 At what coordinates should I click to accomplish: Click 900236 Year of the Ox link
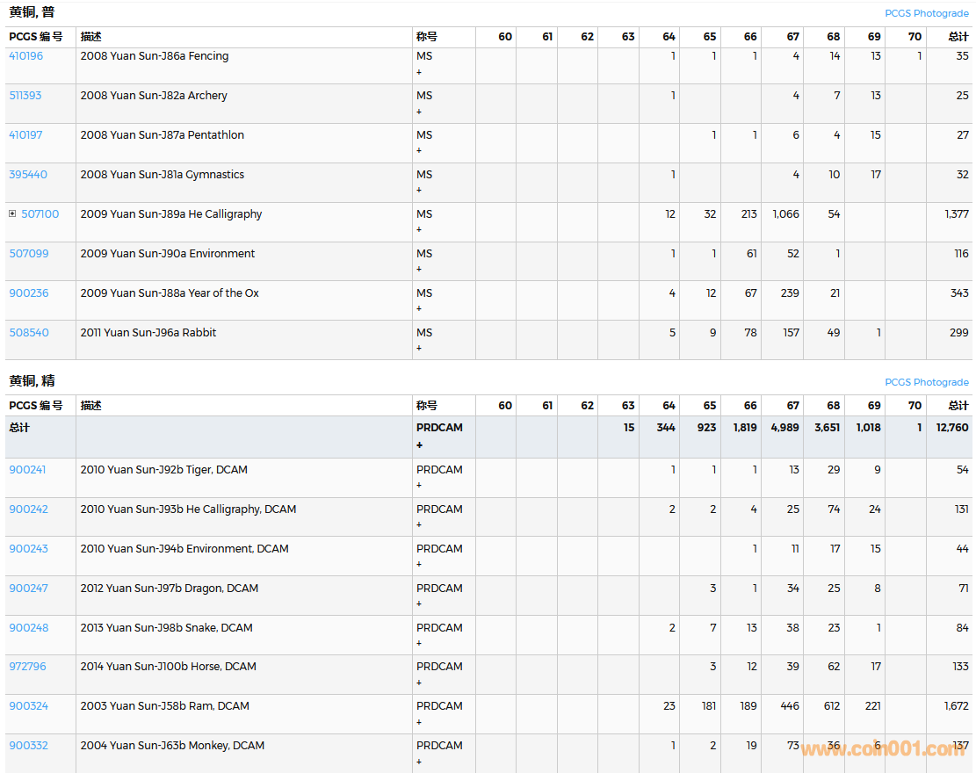pos(29,293)
